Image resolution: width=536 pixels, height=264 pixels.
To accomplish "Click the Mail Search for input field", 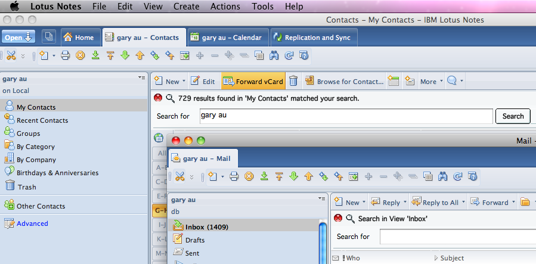I will coord(458,237).
